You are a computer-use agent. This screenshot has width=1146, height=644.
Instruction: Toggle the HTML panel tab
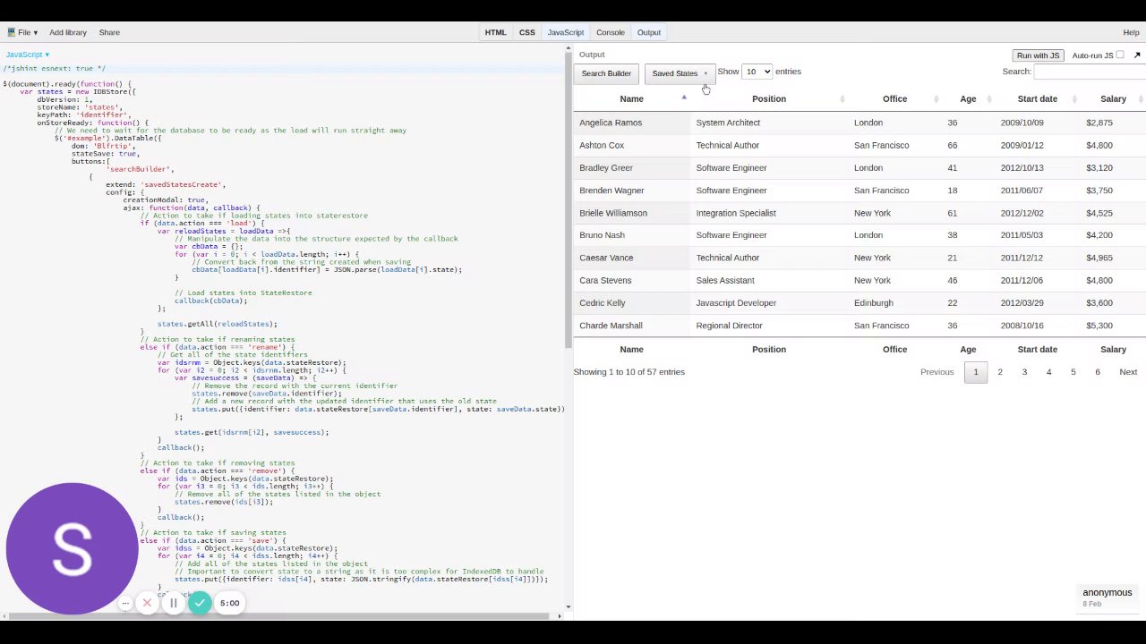tap(495, 32)
